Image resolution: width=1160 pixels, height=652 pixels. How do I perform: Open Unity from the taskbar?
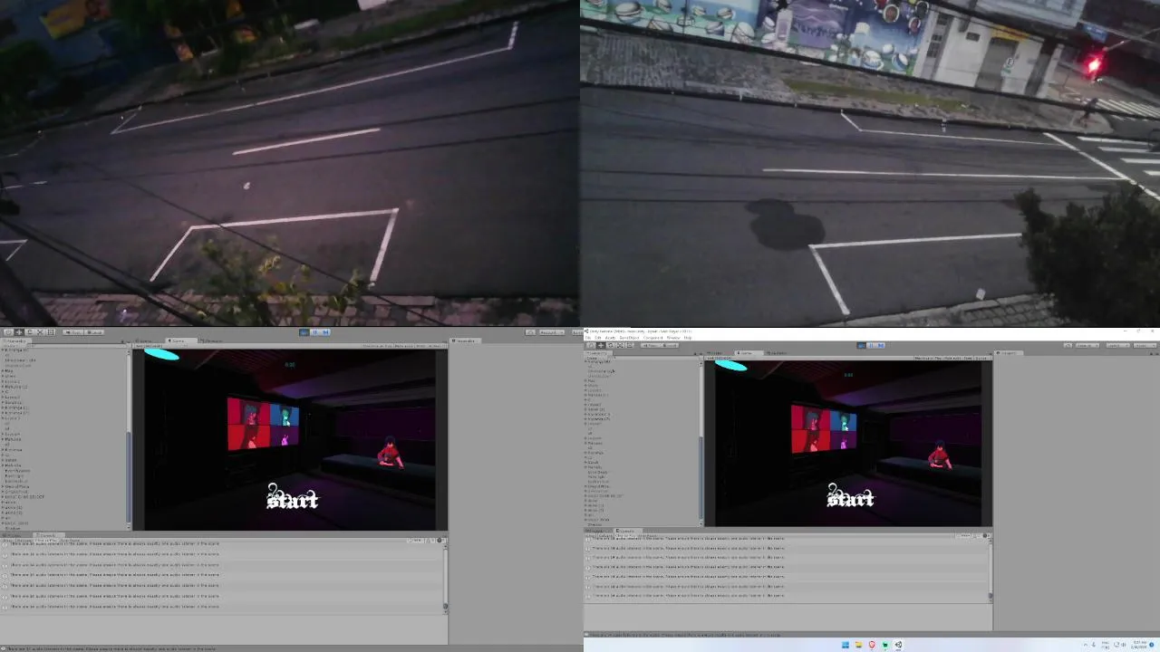coord(898,645)
